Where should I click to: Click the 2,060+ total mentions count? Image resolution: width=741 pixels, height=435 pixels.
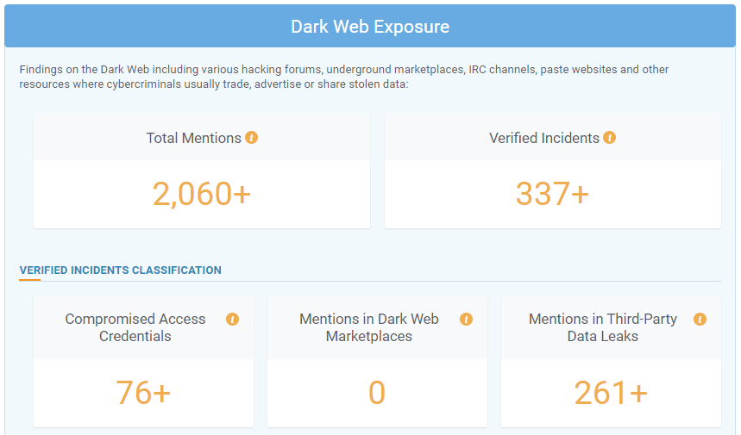202,195
